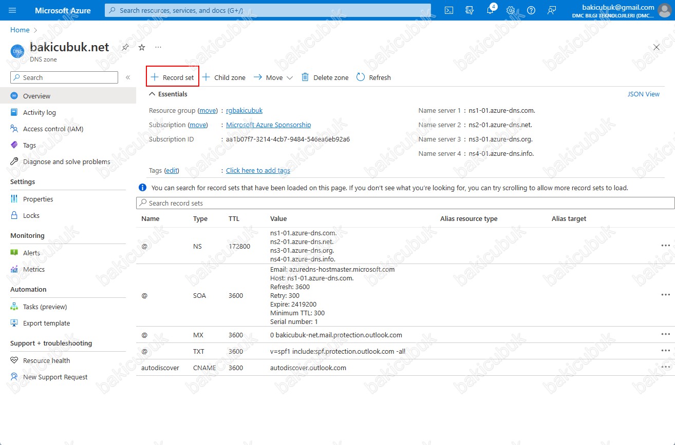Click Name server 1 value ns1-01.azure-dns.com.

pos(502,111)
